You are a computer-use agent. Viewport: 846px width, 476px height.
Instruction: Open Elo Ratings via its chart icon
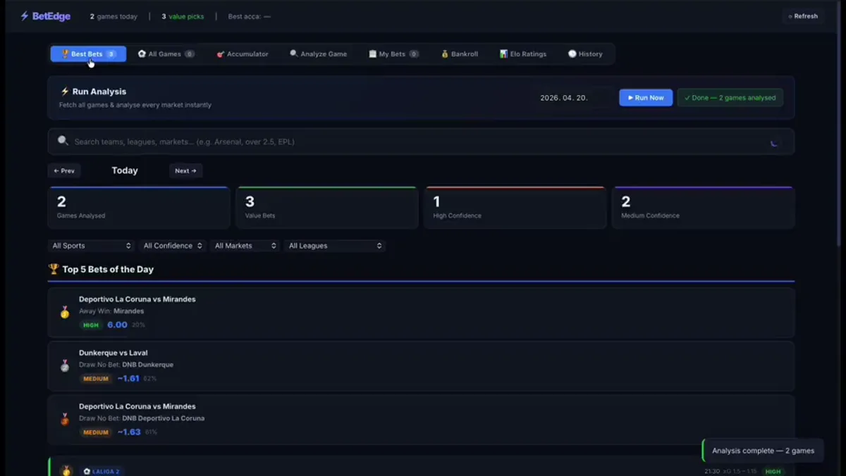(503, 54)
